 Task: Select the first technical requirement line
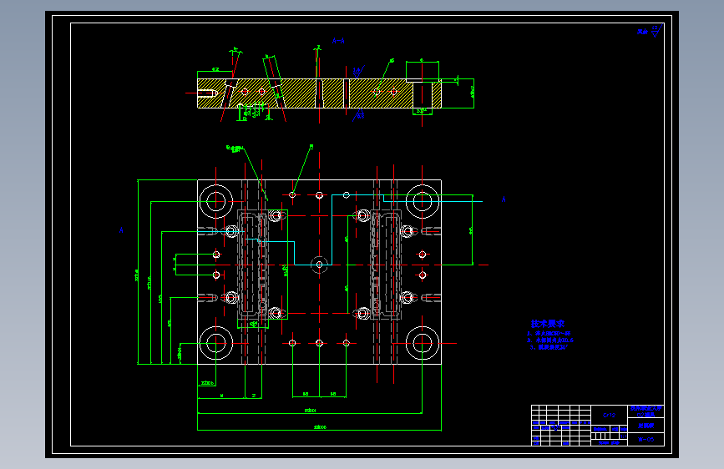point(549,333)
